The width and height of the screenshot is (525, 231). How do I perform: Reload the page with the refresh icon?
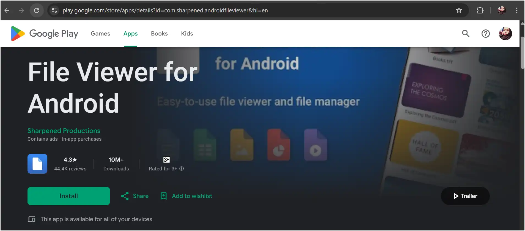(x=37, y=10)
